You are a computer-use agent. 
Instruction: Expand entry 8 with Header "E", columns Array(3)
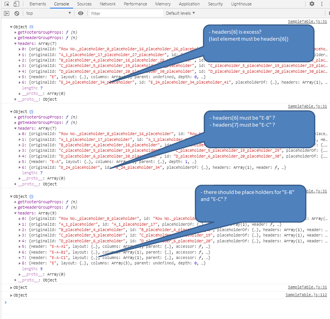20,263
